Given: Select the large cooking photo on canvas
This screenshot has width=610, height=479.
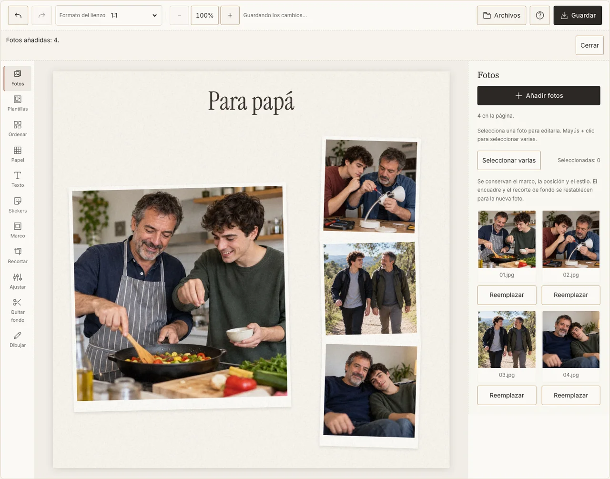Looking at the screenshot, I should (180, 296).
